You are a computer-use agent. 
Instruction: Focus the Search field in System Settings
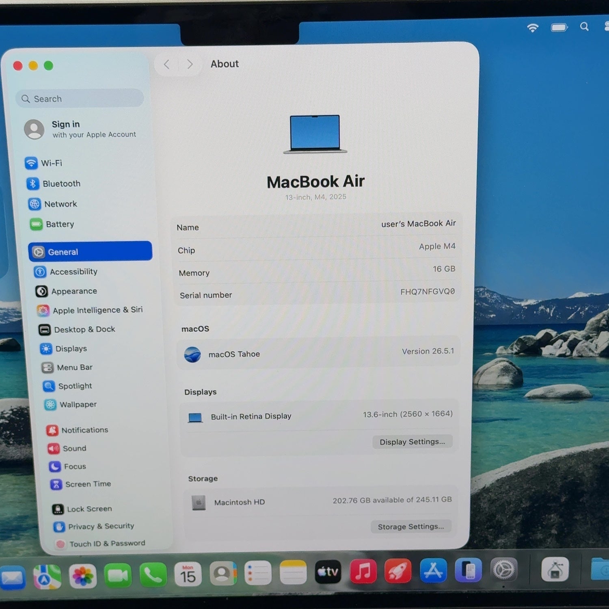click(80, 99)
